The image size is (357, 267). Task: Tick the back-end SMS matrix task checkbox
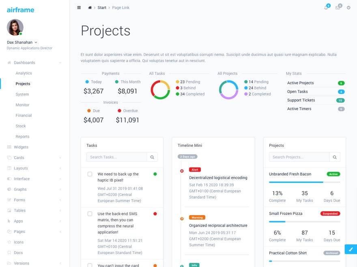pyautogui.click(x=90, y=214)
